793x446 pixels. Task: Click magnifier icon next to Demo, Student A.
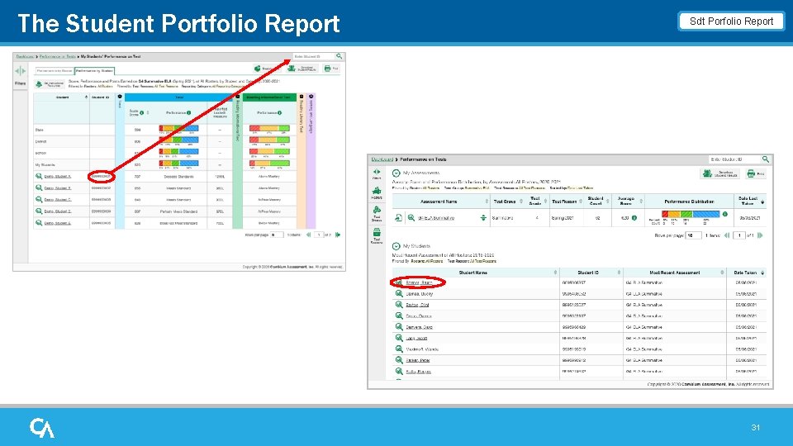39,177
